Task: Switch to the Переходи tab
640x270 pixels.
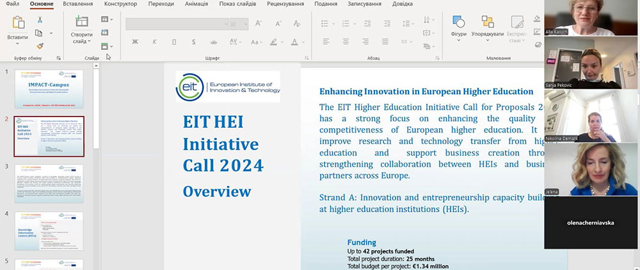Action: pyautogui.click(x=161, y=4)
